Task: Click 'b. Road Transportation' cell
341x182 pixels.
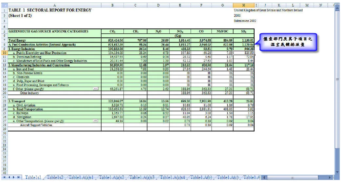Action: click(55, 109)
